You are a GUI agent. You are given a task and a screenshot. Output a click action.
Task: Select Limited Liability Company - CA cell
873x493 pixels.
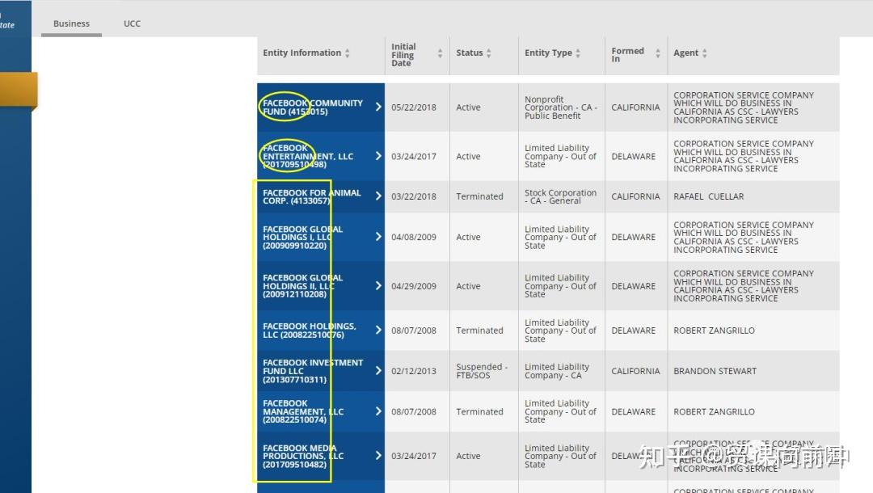click(557, 371)
